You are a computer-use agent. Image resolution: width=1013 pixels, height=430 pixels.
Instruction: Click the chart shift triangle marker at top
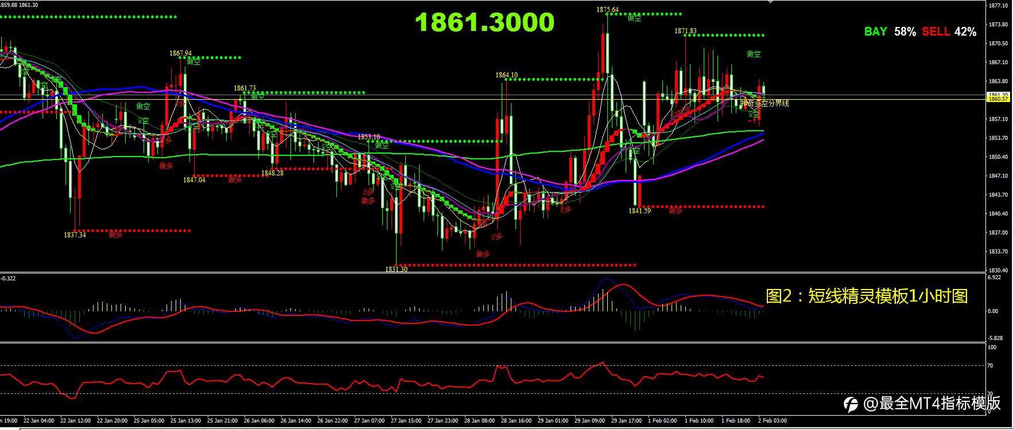[x=770, y=2]
